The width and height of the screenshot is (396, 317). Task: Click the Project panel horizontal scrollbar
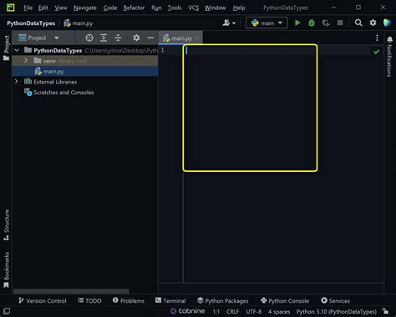pos(71,291)
